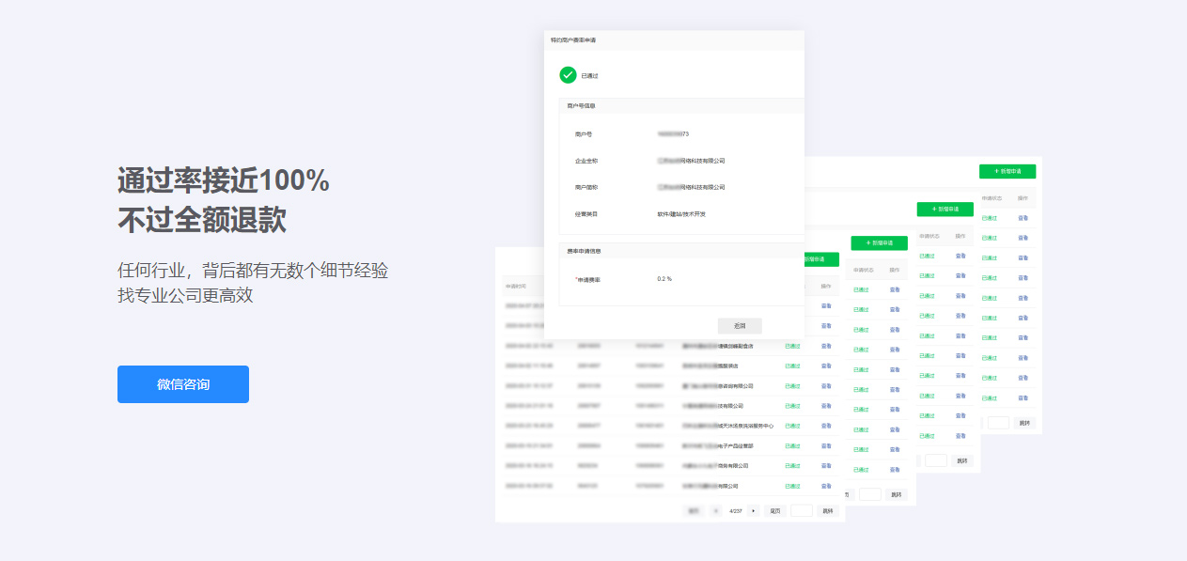
Task: Jump to the last page using 尾页
Action: tap(775, 510)
